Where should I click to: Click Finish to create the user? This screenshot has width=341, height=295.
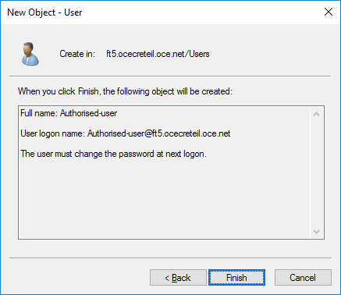[x=236, y=278]
